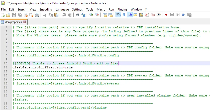Click the wrapped text "slashes."

(21, 99)
